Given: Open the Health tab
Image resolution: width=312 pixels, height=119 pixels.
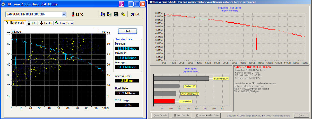Looking at the screenshot, I should point(46,23).
